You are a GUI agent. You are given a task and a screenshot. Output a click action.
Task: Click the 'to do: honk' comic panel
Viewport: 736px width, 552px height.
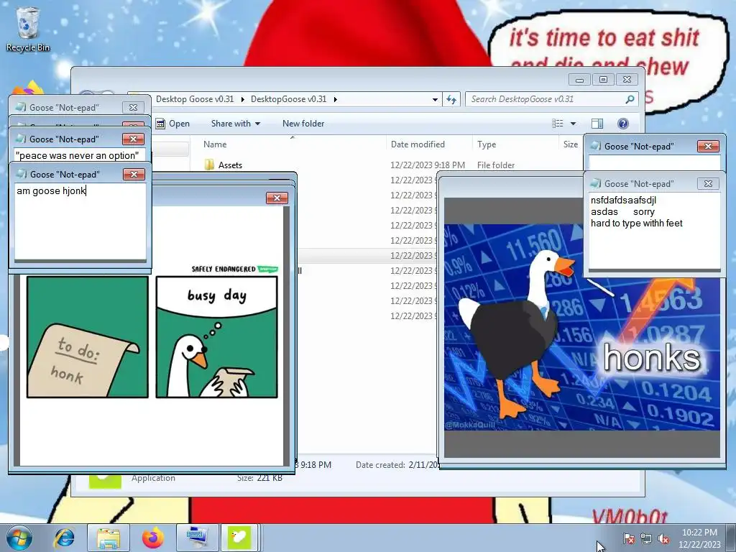pyautogui.click(x=87, y=337)
